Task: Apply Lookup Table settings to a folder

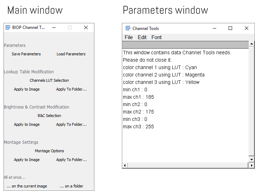Action: (x=71, y=89)
